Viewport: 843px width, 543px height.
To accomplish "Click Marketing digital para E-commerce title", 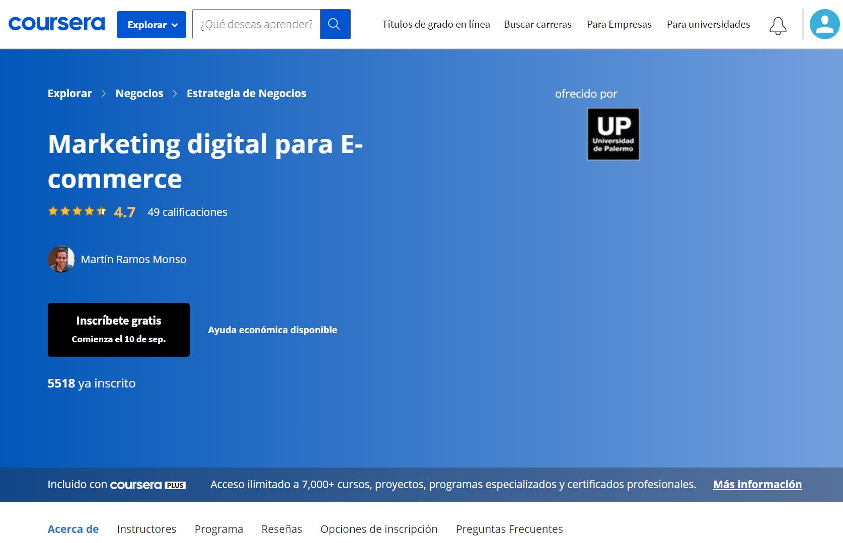I will [x=205, y=161].
